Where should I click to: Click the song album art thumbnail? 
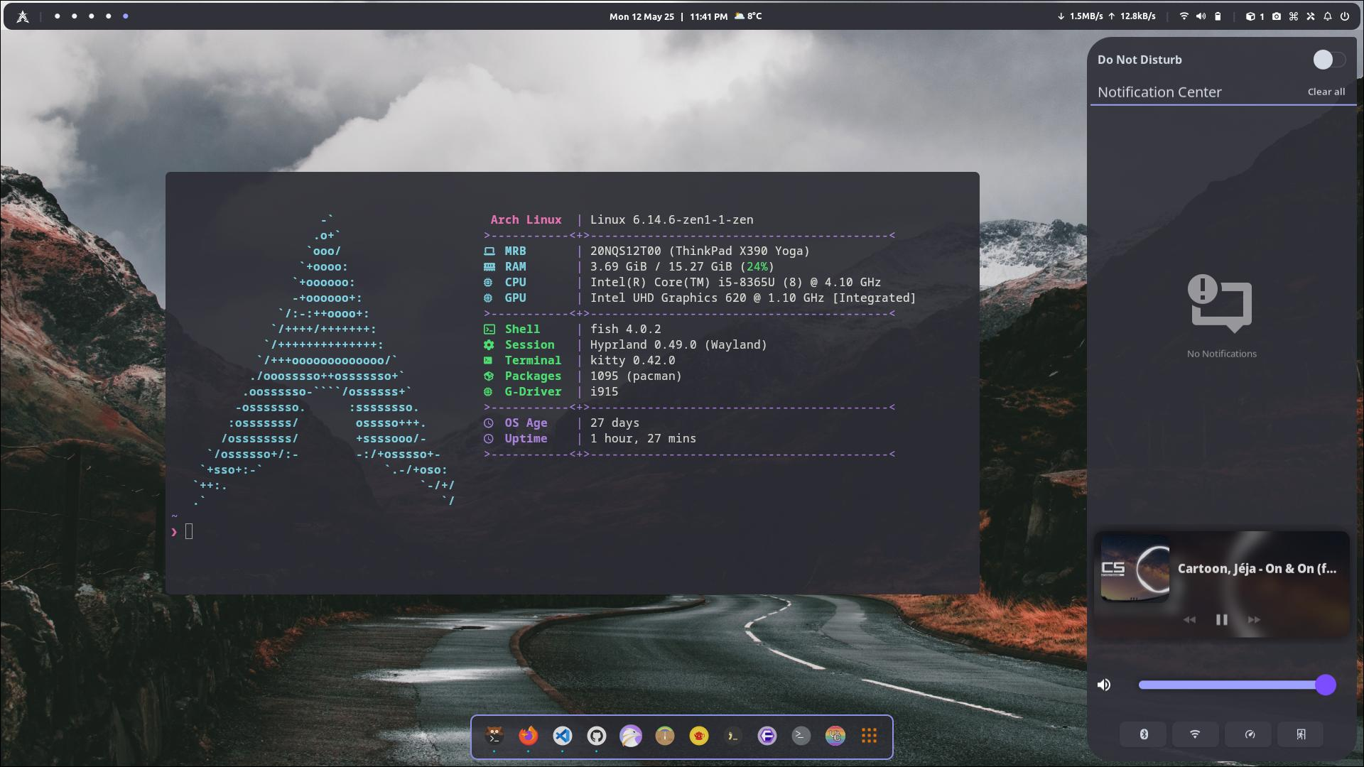[1135, 569]
